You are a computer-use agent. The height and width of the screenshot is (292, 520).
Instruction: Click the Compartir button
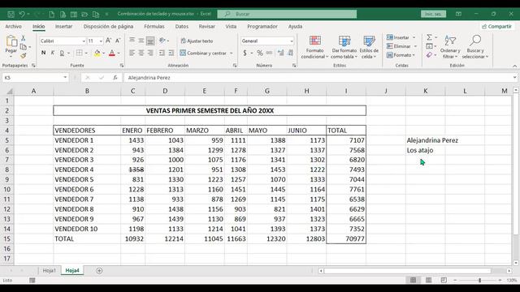coord(496,26)
